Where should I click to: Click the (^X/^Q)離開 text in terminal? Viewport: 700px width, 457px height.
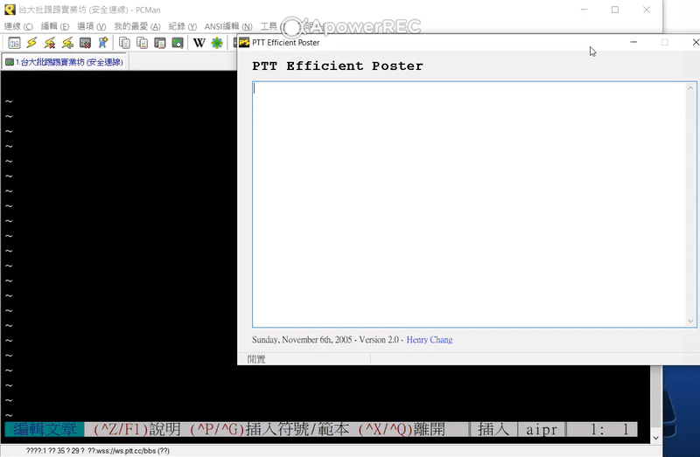click(402, 429)
